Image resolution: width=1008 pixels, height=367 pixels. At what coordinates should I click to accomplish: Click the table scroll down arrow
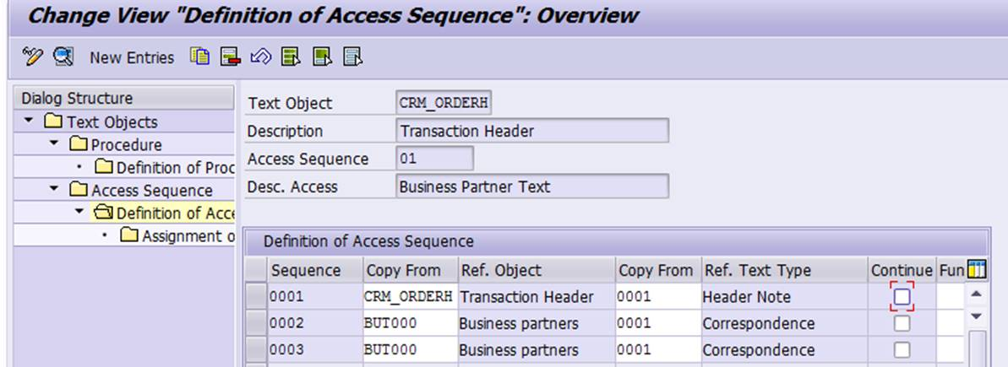pyautogui.click(x=977, y=316)
